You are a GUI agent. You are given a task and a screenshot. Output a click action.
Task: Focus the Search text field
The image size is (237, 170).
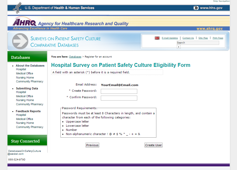pos(198,43)
